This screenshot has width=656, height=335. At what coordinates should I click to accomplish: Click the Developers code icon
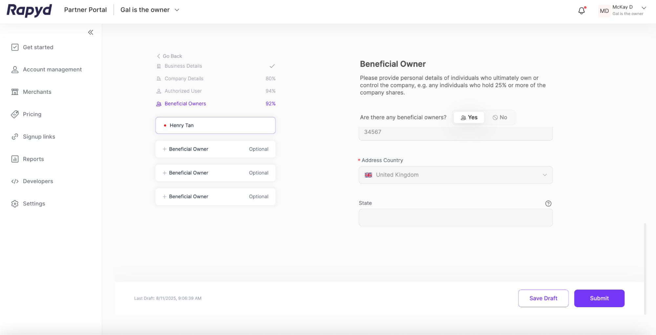click(x=15, y=181)
